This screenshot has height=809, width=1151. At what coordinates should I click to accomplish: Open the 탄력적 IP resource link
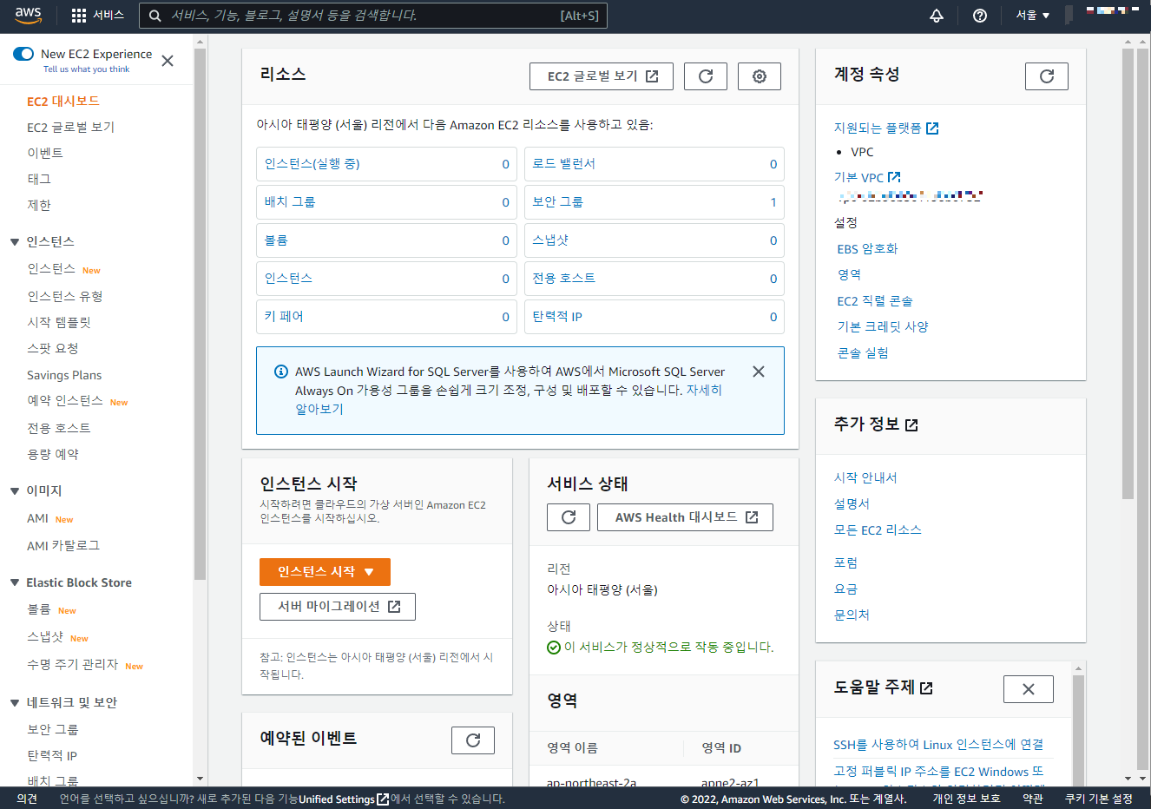tap(557, 317)
